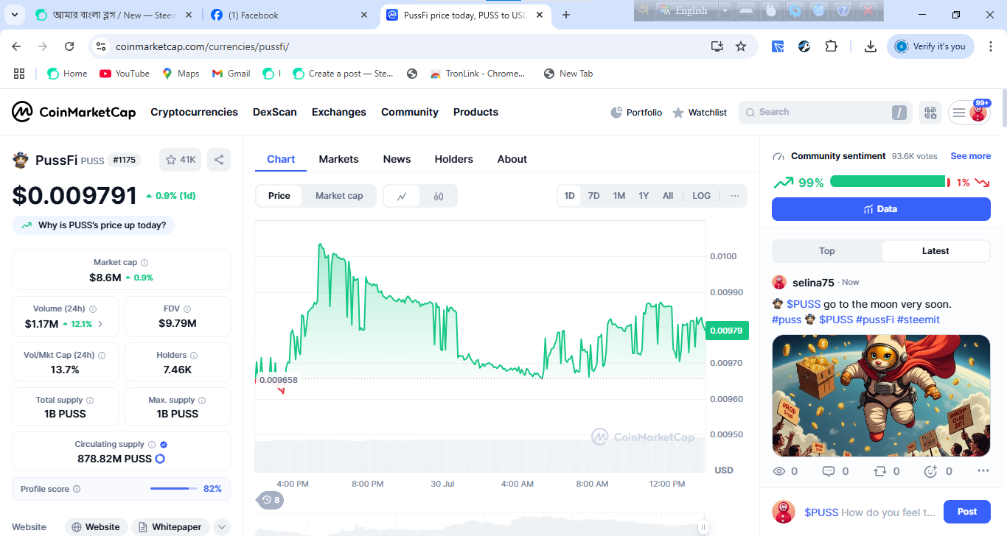The height and width of the screenshot is (536, 1007).
Task: Add PussFi to watchlist via star
Action: pyautogui.click(x=181, y=160)
